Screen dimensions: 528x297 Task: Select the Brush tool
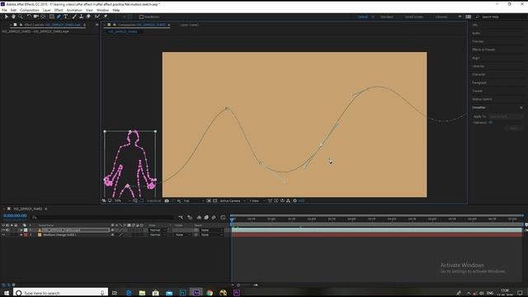point(74,16)
